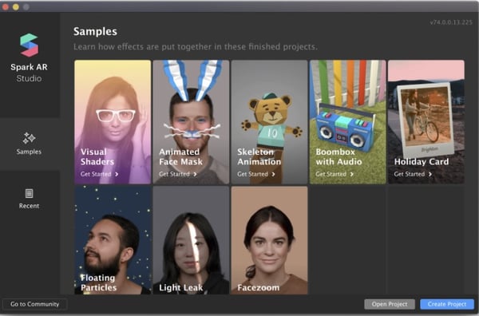The height and width of the screenshot is (316, 479).
Task: Click the blue Create Project button
Action: click(x=447, y=304)
